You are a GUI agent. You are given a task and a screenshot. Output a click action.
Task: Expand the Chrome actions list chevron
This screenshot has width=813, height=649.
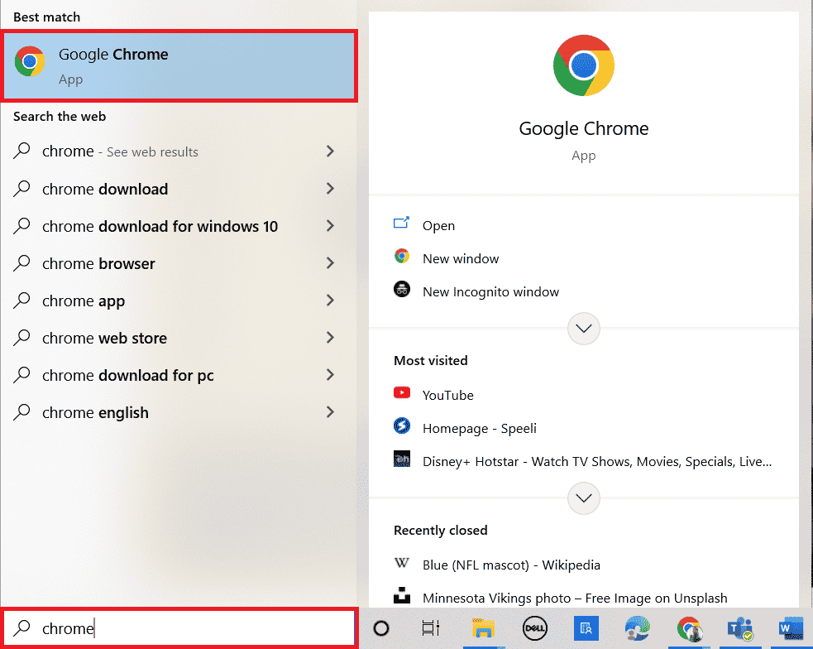click(x=584, y=328)
